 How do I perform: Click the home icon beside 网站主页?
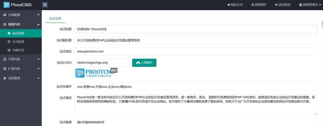tap(228, 5)
